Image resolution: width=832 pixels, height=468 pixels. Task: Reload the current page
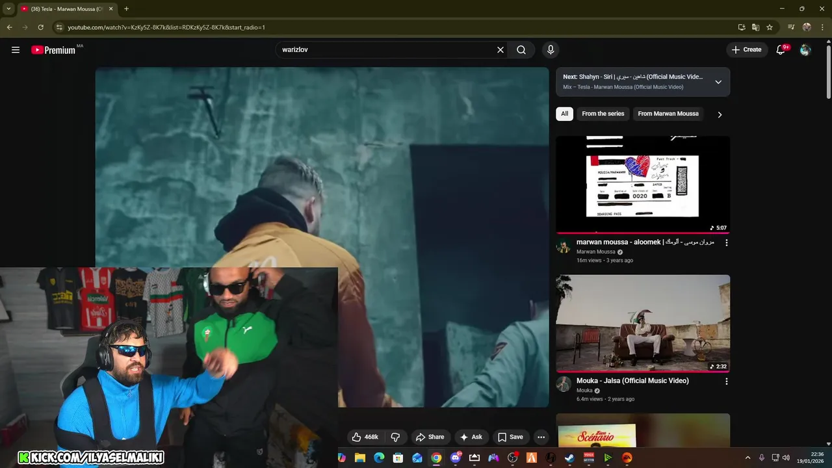tap(40, 27)
